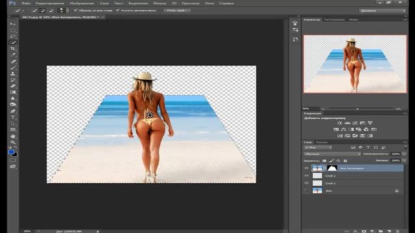This screenshot has width=415, height=233.
Task: Select the layer mask thumbnail
Action: tap(332, 168)
